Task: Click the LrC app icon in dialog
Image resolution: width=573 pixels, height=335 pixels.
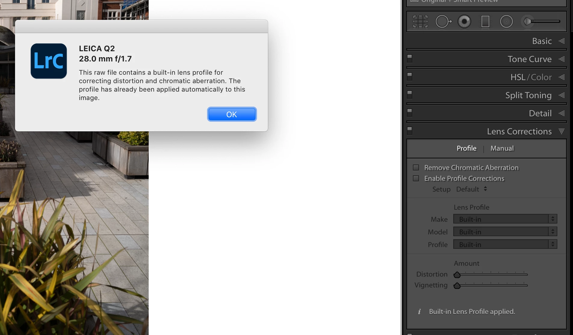Action: tap(49, 61)
